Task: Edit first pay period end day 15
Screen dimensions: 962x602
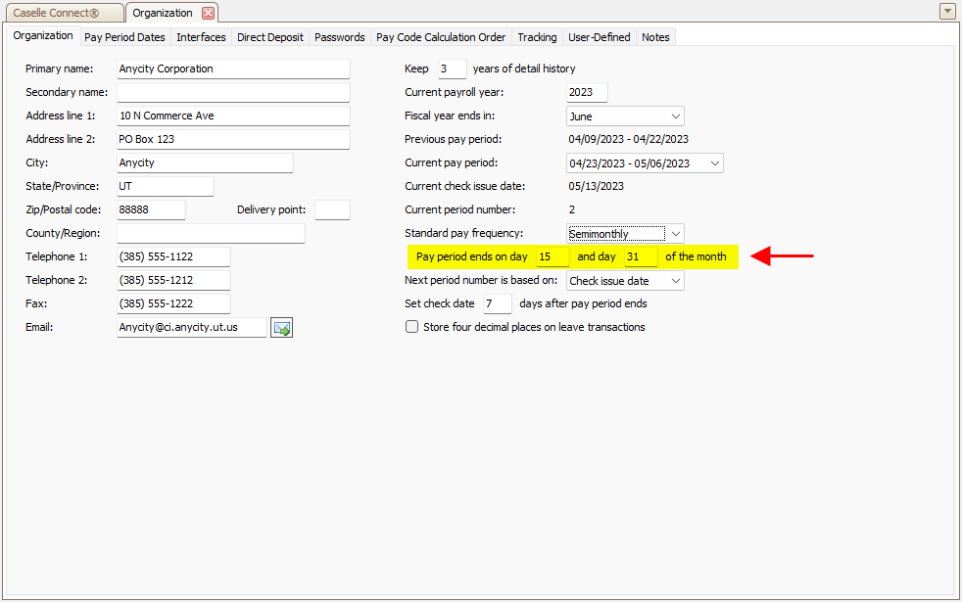Action: pyautogui.click(x=553, y=256)
